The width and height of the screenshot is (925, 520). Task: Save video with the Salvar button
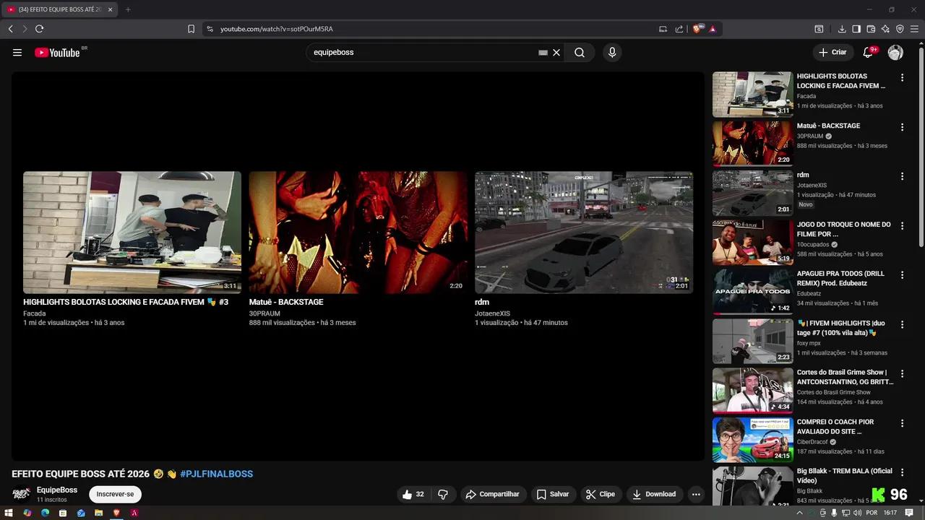(552, 495)
